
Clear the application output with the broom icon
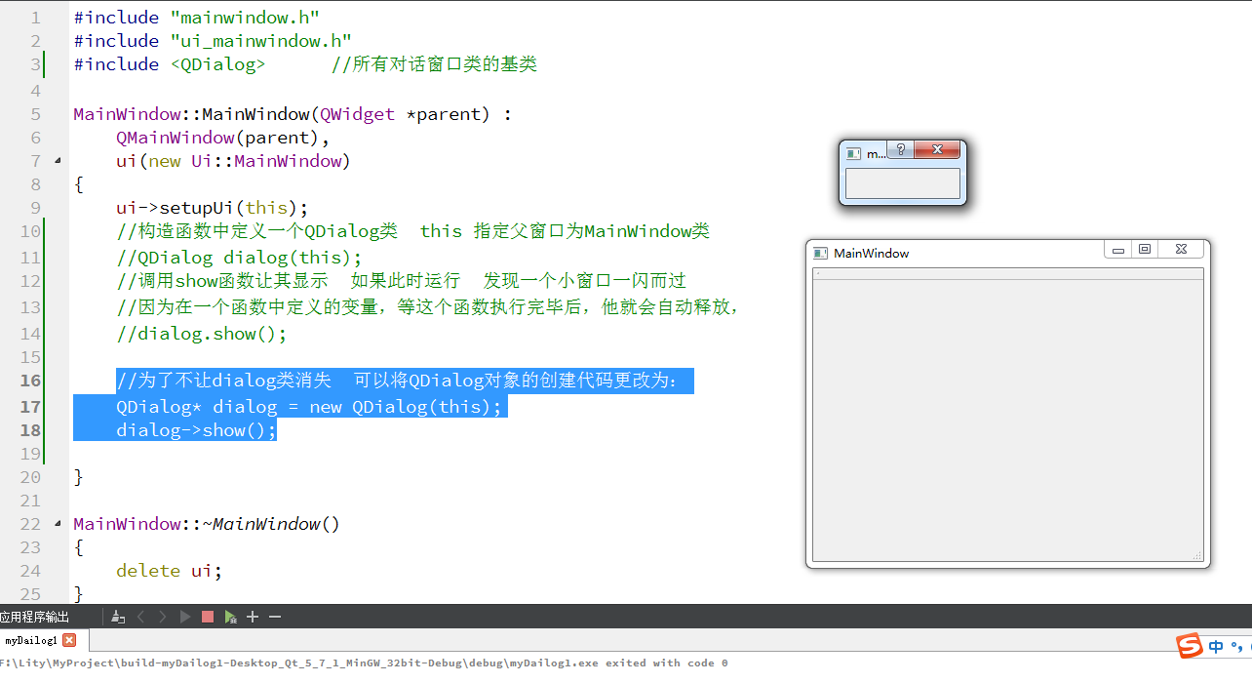click(x=118, y=617)
